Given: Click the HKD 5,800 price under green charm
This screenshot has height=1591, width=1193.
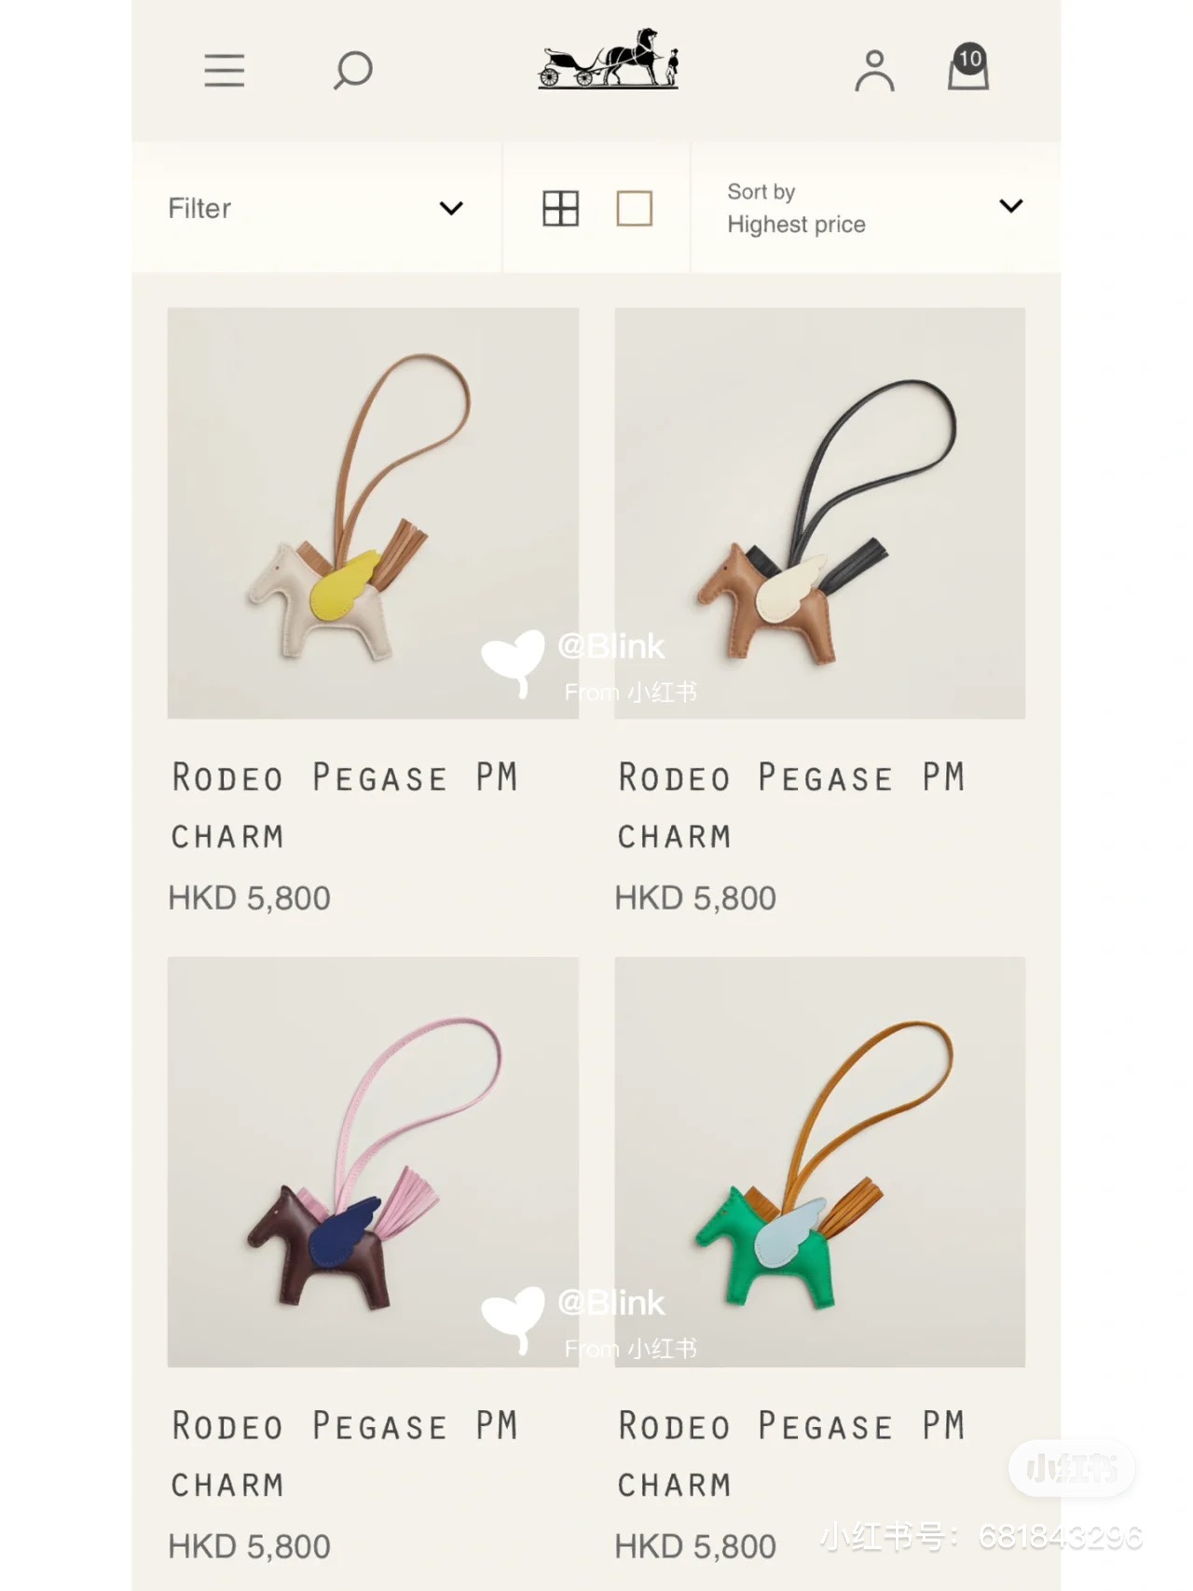Looking at the screenshot, I should [x=695, y=1547].
